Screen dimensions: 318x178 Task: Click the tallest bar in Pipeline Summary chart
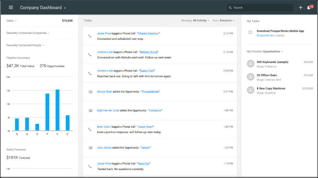(57, 110)
